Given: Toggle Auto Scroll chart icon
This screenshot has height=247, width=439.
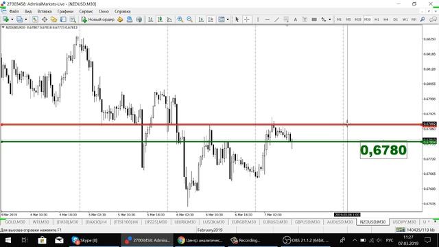Looking at the screenshot, I should 201,19.
